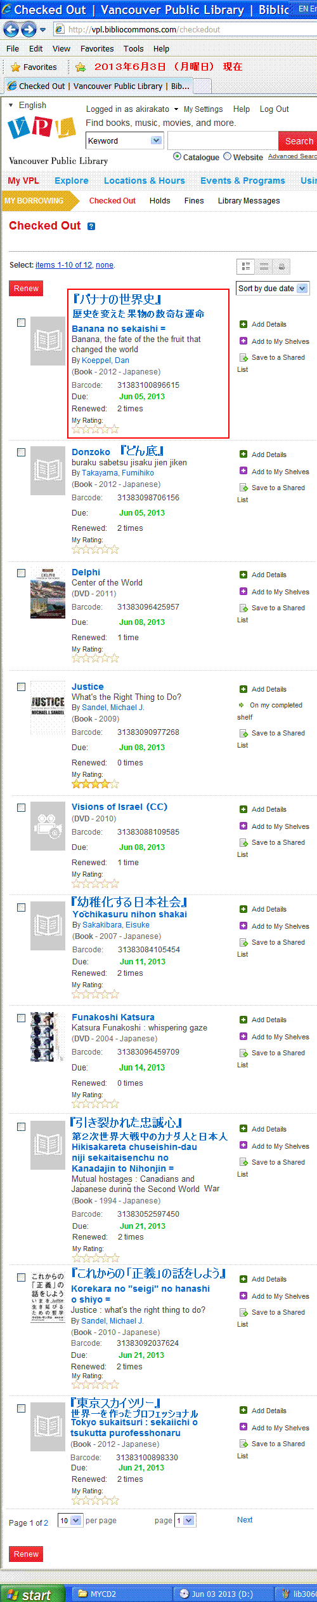Expand the akirakato account dropdown arrow
The height and width of the screenshot is (1602, 317).
coord(176,109)
